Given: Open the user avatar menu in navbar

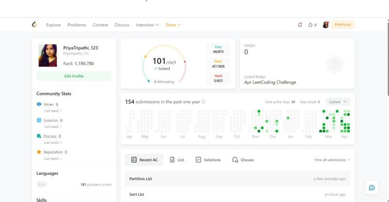Looking at the screenshot, I should tap(325, 25).
